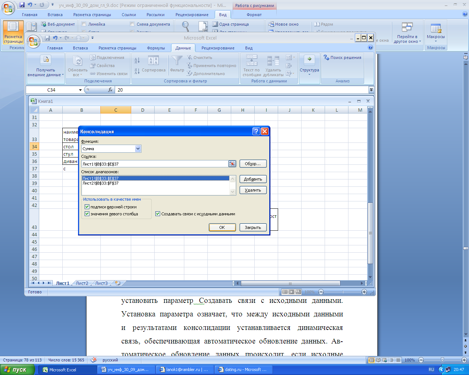Open the Получить внешние данные button
469x375 pixels.
45,67
